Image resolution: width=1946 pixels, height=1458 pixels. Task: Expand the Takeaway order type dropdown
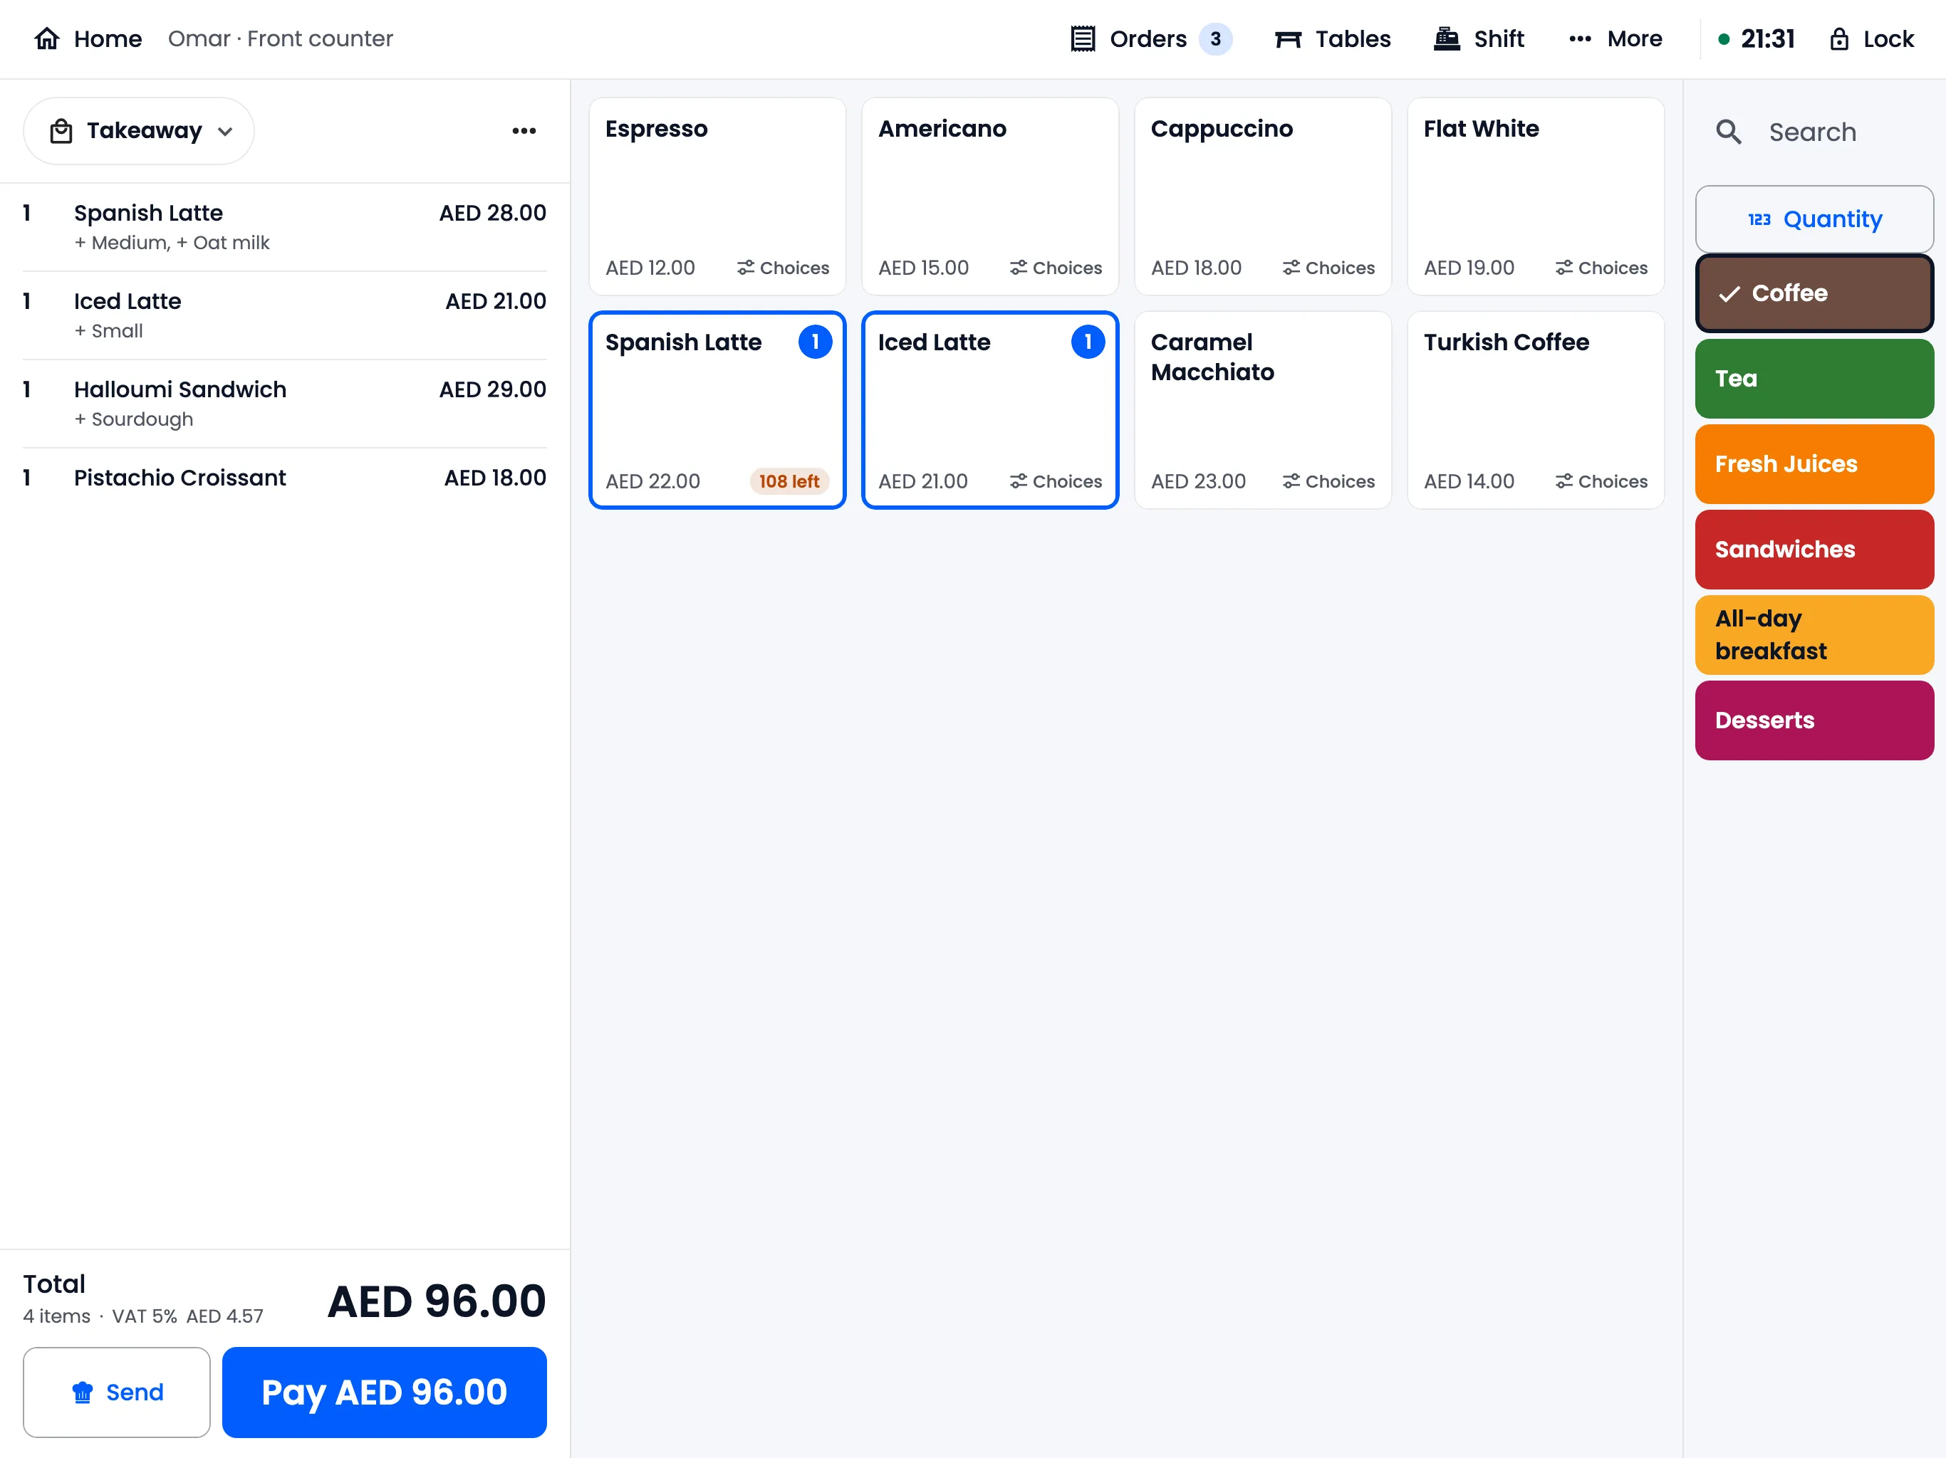[x=139, y=131]
